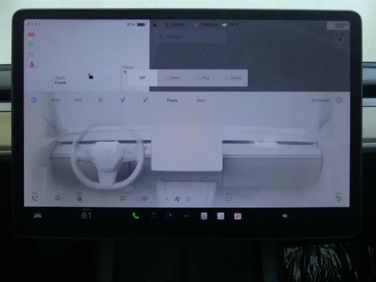Viewport: 376px width, 282px height.
Task: Tap the weather temperature indicator
Action: click(x=230, y=25)
